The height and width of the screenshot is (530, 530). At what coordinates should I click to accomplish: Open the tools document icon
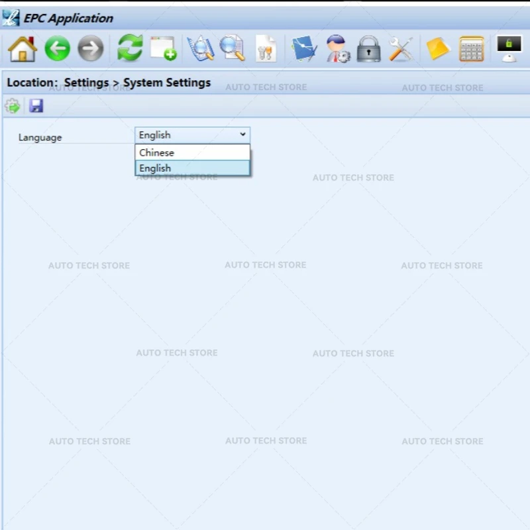pos(266,48)
